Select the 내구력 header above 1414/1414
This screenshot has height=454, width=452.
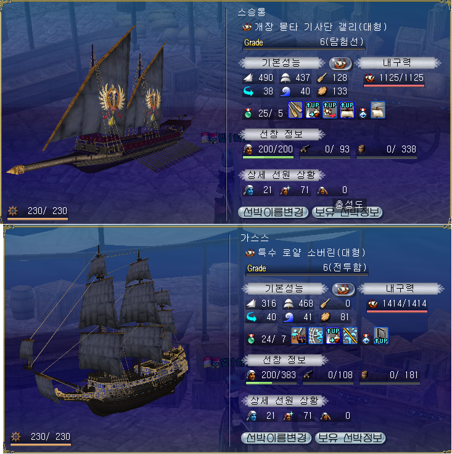tap(400, 289)
